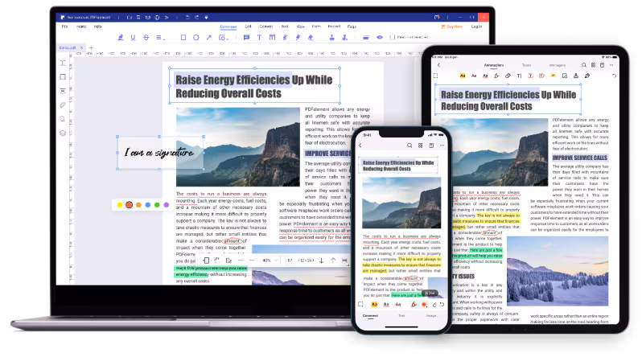Open the laptop toolbar's connected shapes dropdown

point(223,37)
